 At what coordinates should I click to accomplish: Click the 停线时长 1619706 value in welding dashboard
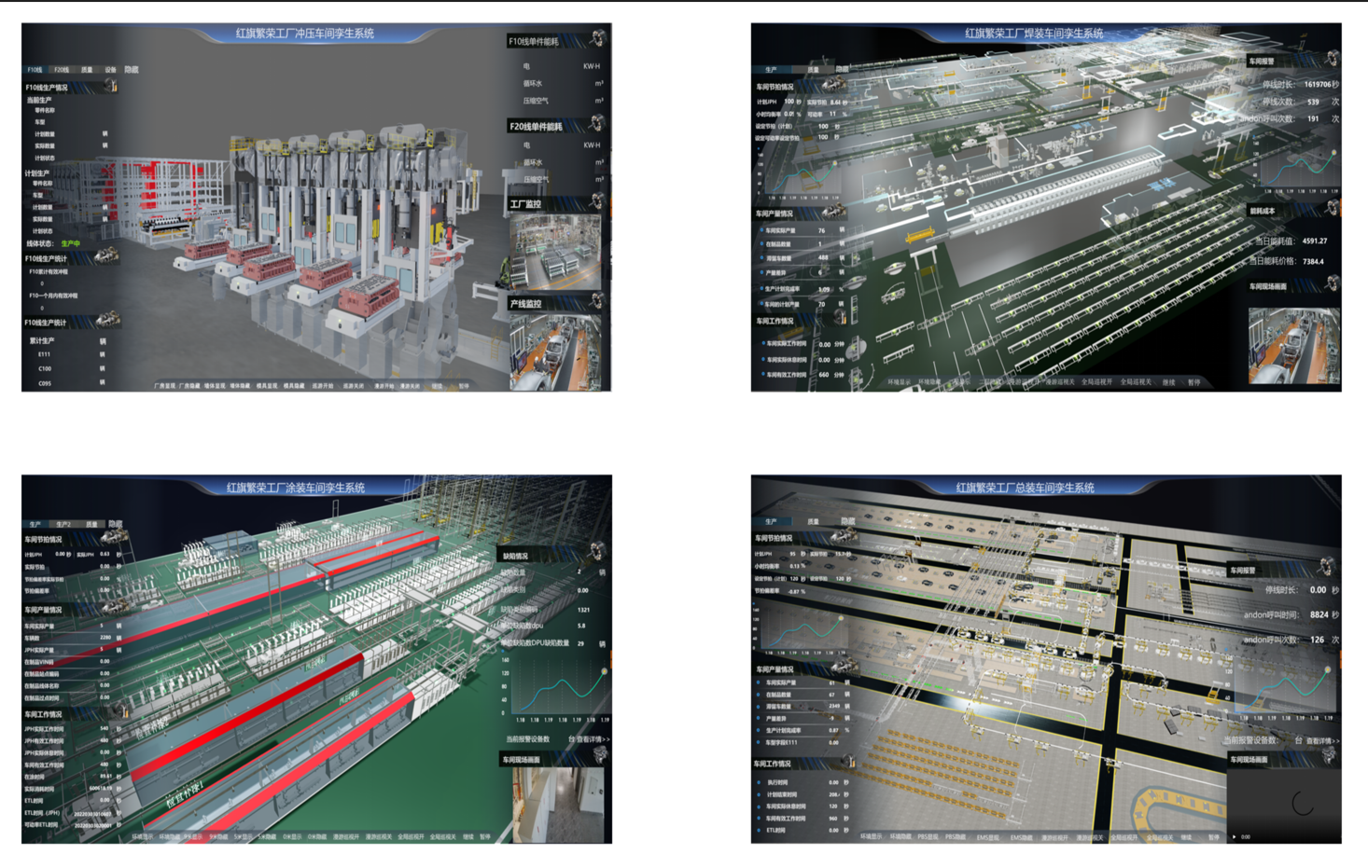point(1317,84)
